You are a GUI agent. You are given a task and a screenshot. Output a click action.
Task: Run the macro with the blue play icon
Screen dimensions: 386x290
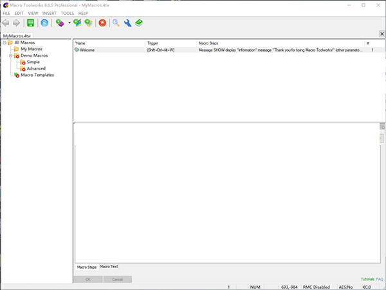point(44,23)
